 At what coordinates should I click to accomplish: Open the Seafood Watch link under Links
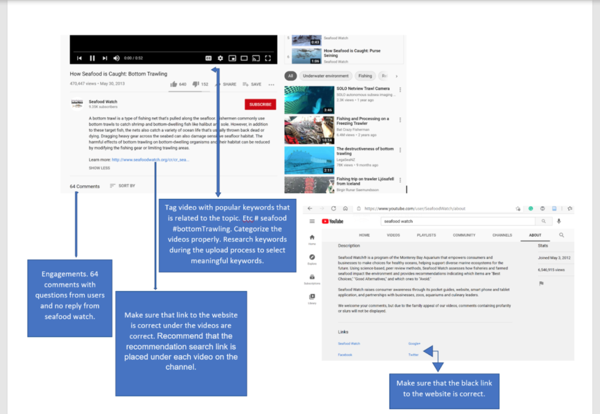coord(349,344)
